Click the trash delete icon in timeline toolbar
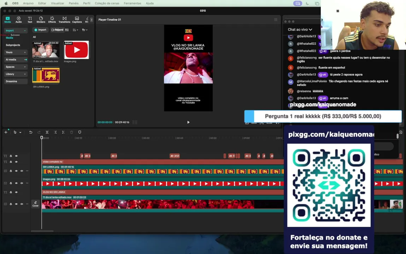406x254 pixels. pyautogui.click(x=71, y=132)
